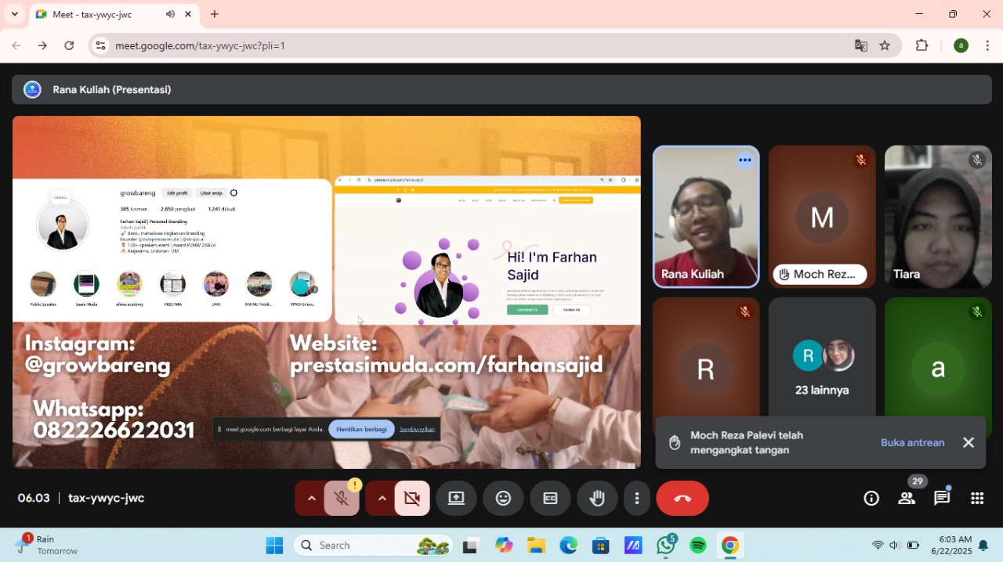Image resolution: width=1003 pixels, height=562 pixels.
Task: Click the Buka antrean link
Action: coord(912,442)
